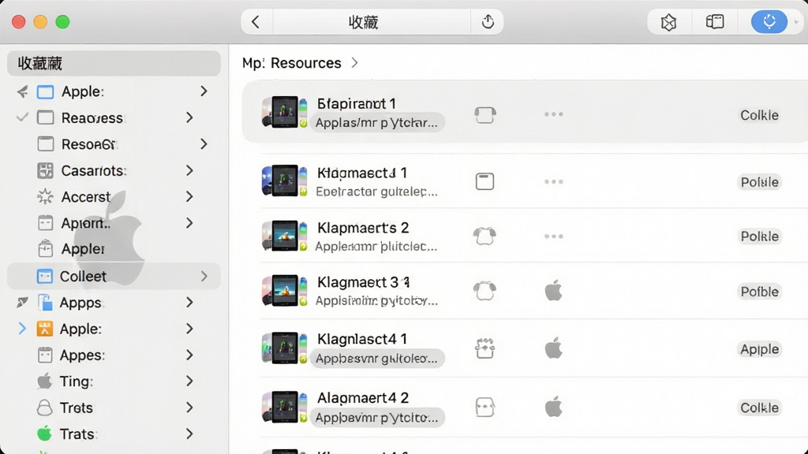Image resolution: width=808 pixels, height=454 pixels.
Task: Select the Colleet sidebar item
Action: tap(114, 277)
